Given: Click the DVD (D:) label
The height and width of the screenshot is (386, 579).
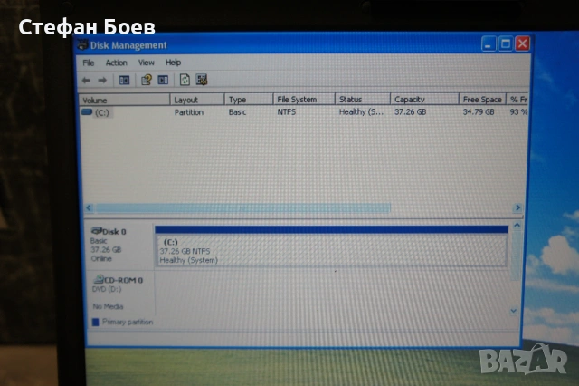Looking at the screenshot, I should pos(107,289).
